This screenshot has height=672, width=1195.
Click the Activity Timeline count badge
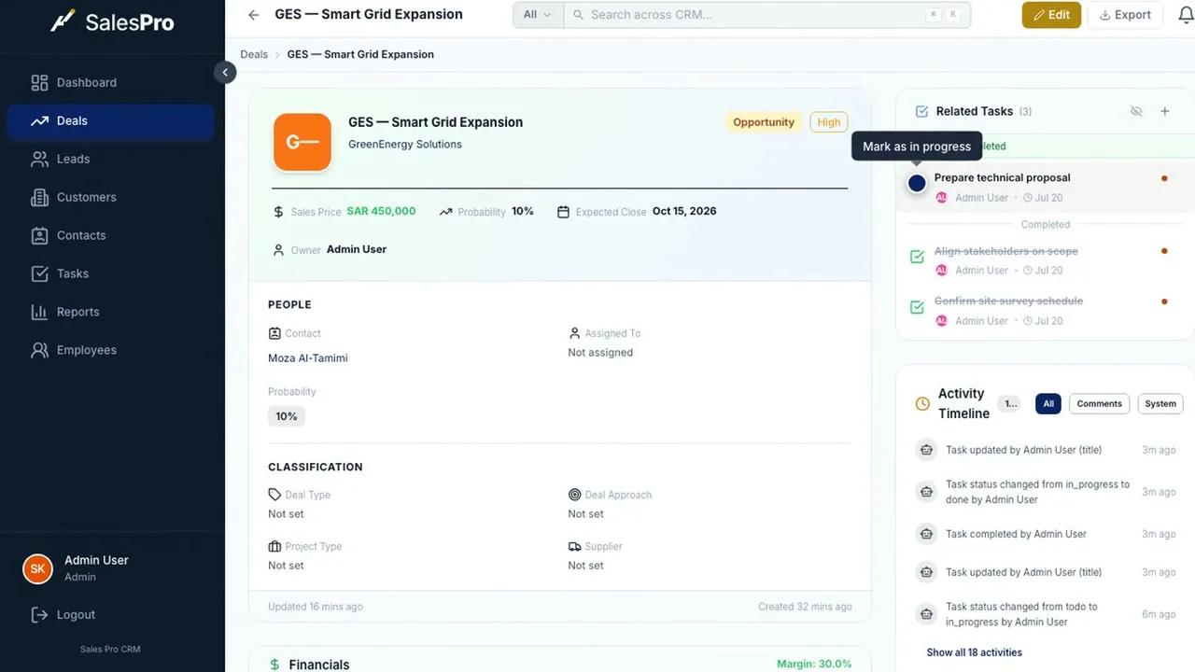pyautogui.click(x=1009, y=404)
